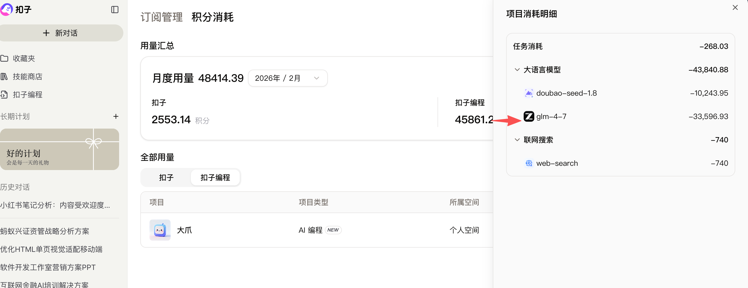Collapse the sidebar panel icon
Screen dimensions: 748x288
coord(115,10)
